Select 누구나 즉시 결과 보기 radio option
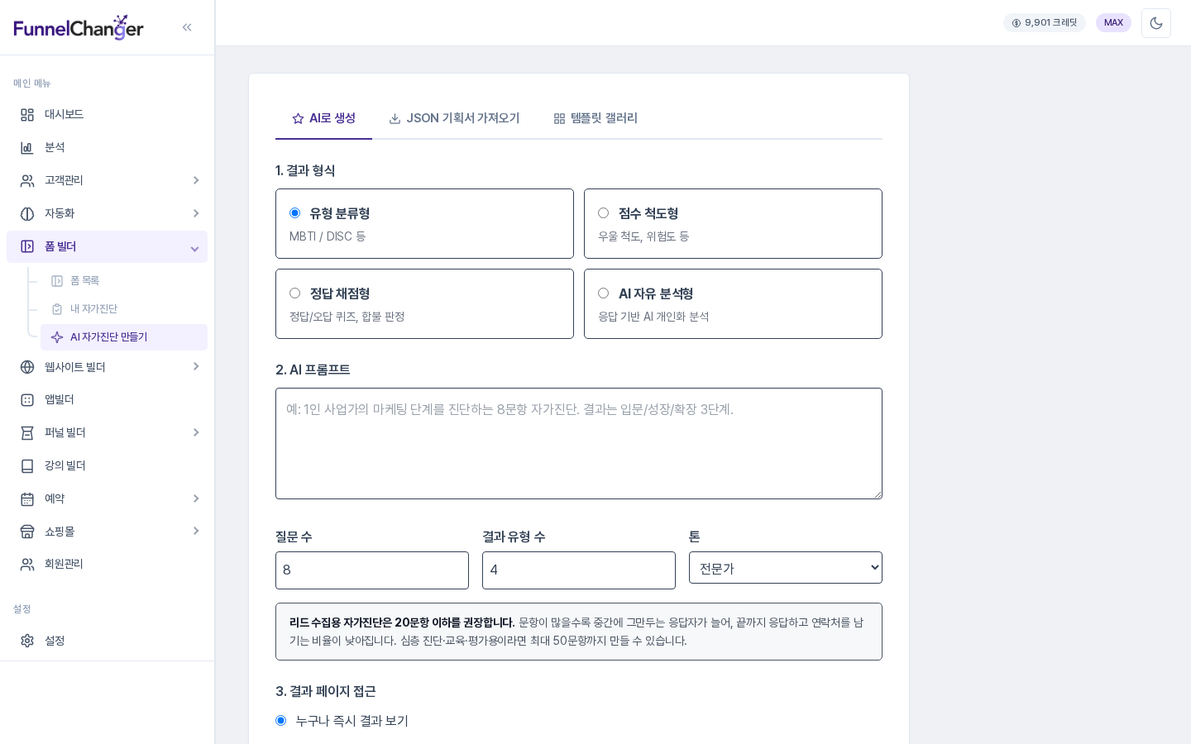1191x744 pixels. click(x=281, y=721)
